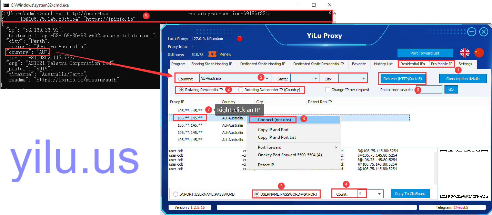
Task: Choose Connect (not dns) from context menu
Action: point(294,120)
